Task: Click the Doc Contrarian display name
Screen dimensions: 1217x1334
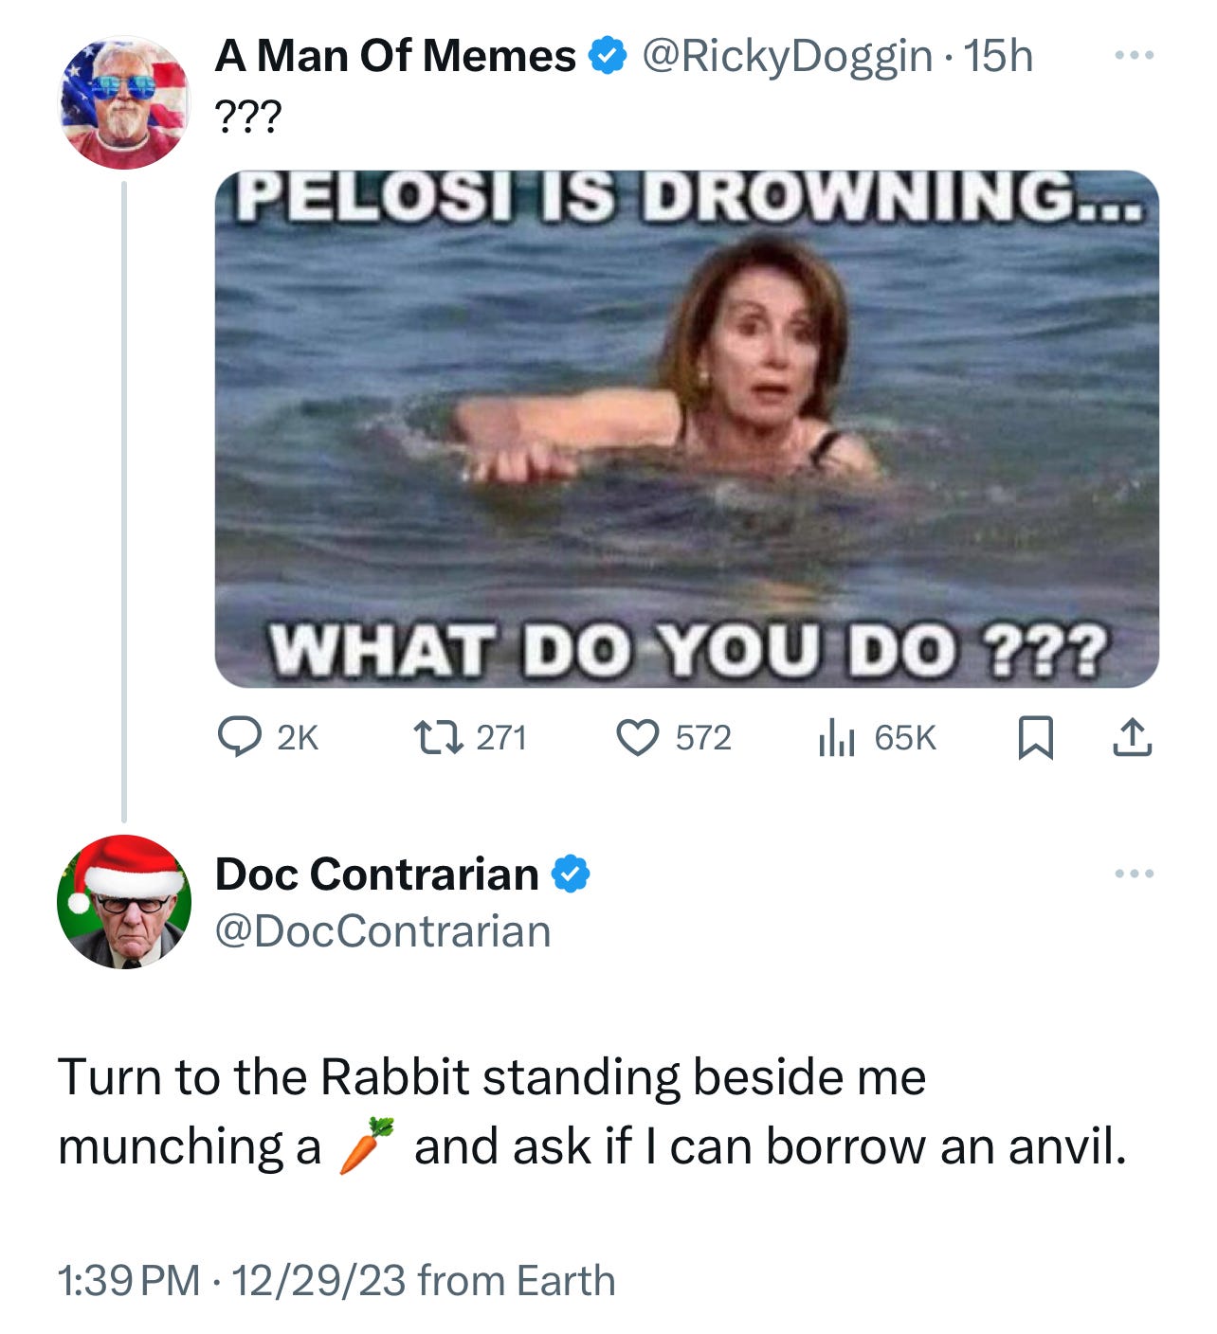Action: coord(377,874)
